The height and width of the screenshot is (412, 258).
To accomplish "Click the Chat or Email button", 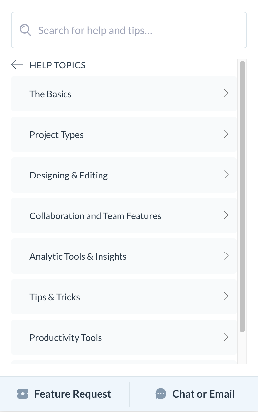I will tap(195, 394).
